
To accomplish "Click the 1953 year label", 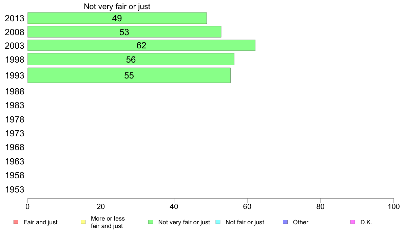I will tap(15, 189).
